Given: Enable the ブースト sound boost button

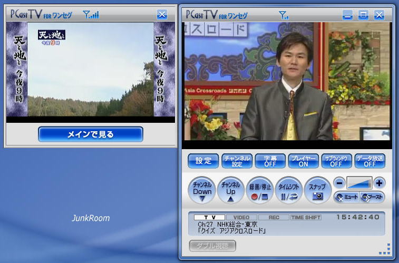Looking at the screenshot, I should [372, 197].
